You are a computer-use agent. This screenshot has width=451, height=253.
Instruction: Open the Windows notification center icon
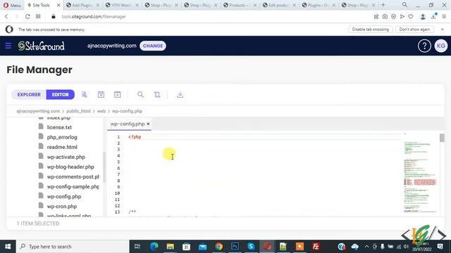click(x=440, y=247)
